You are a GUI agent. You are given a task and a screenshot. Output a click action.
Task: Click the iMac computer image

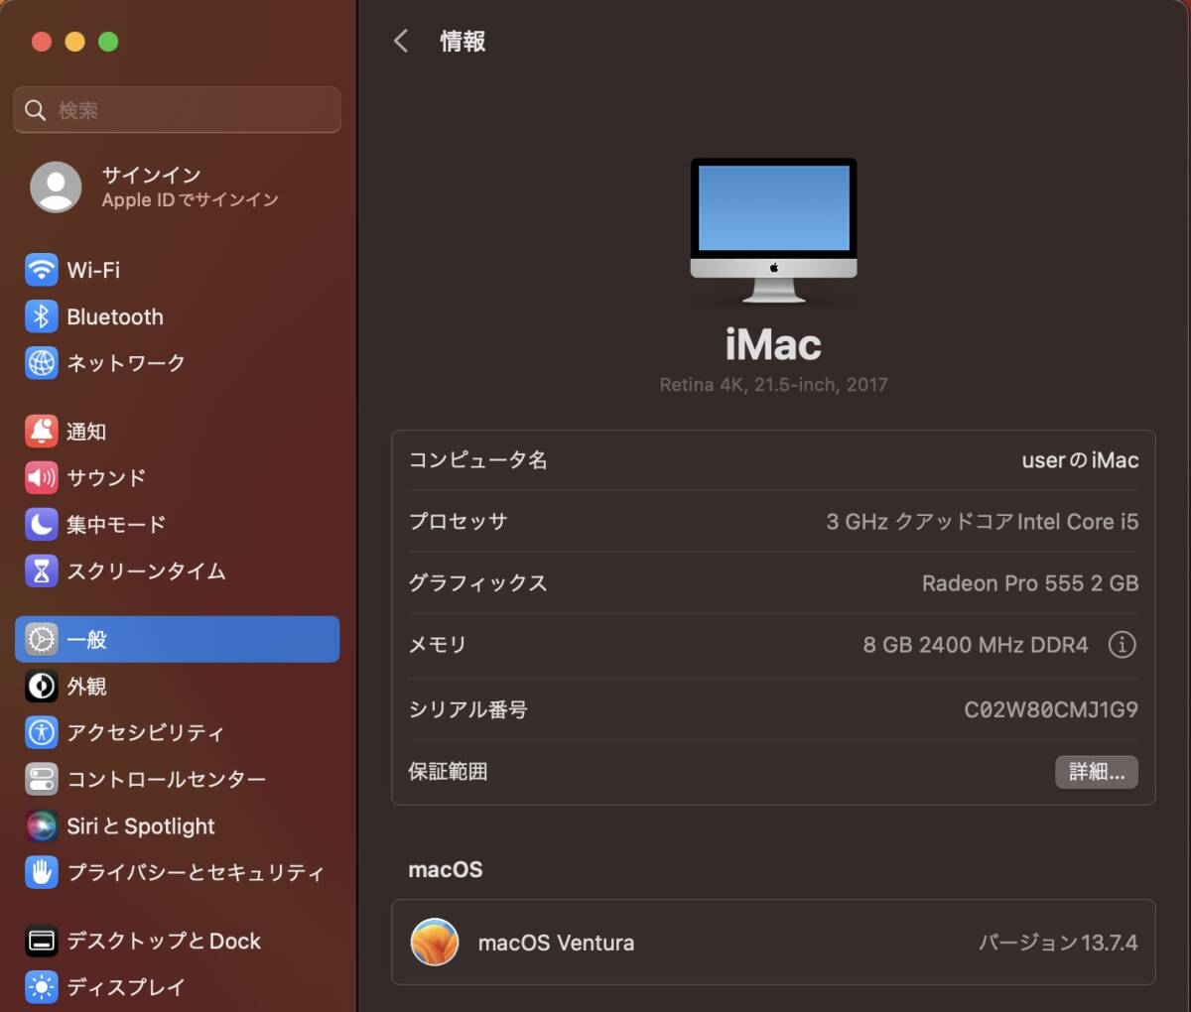click(773, 230)
